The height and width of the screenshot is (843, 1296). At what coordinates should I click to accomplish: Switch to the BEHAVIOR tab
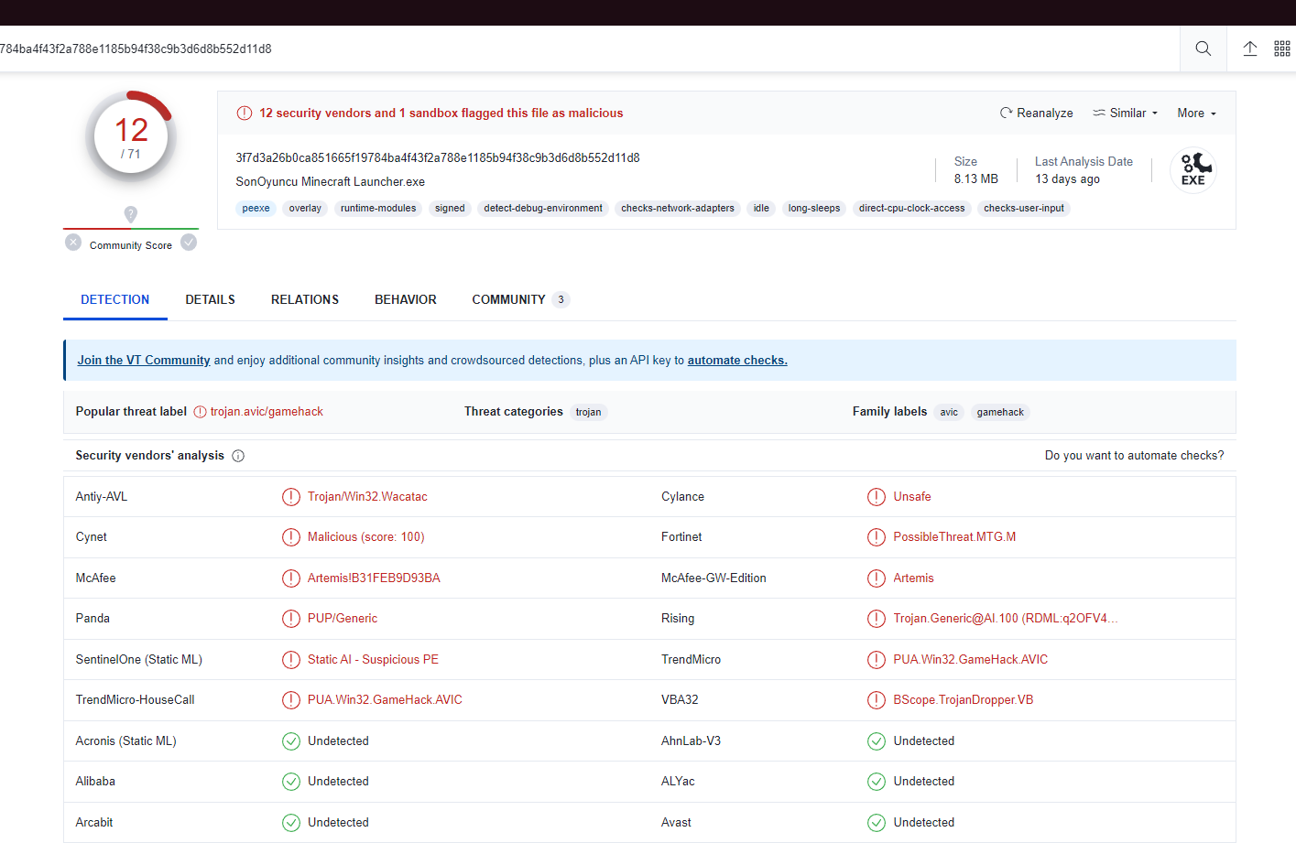[406, 300]
